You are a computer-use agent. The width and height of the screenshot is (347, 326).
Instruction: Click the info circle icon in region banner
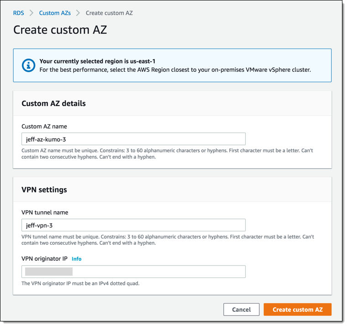point(29,65)
